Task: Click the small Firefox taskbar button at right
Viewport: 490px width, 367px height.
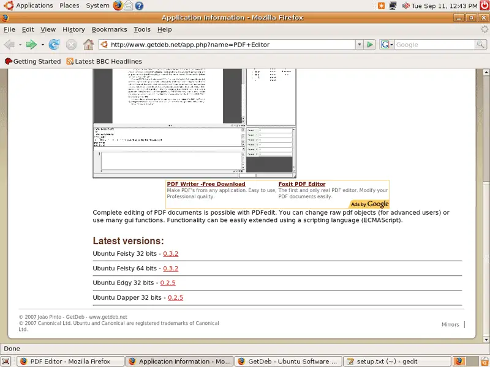Action: [459, 361]
